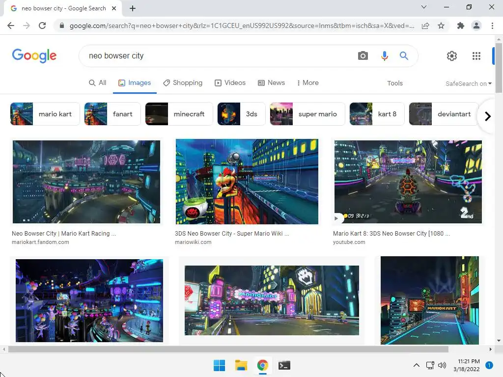Screen dimensions: 503x377
Task: Click the Chrome taskbar icon
Action: (262, 365)
